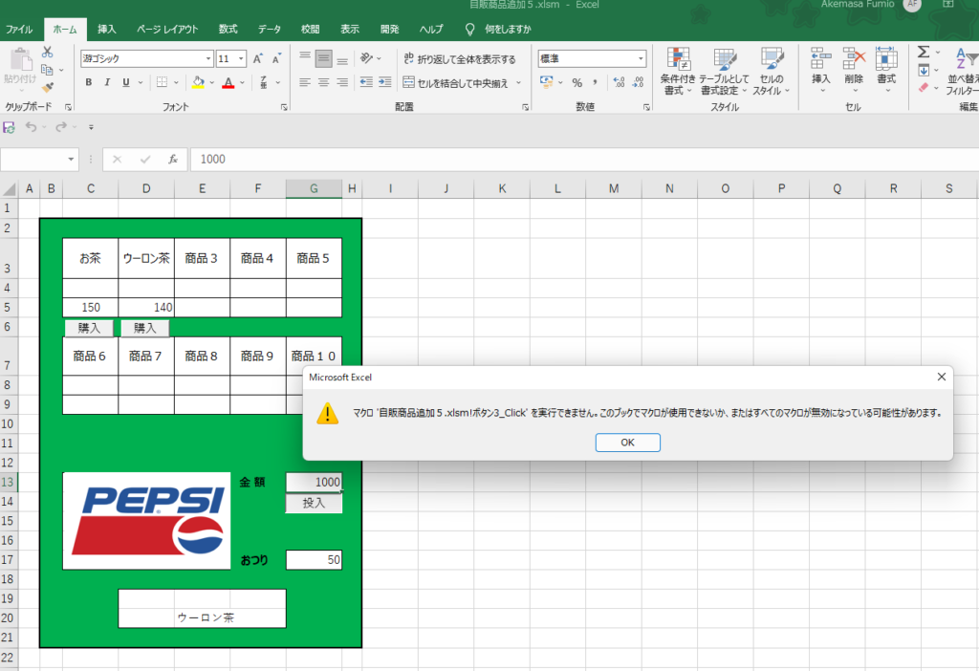Click the Cut scissors icon
Screen dimensions: 979x671
(x=48, y=53)
